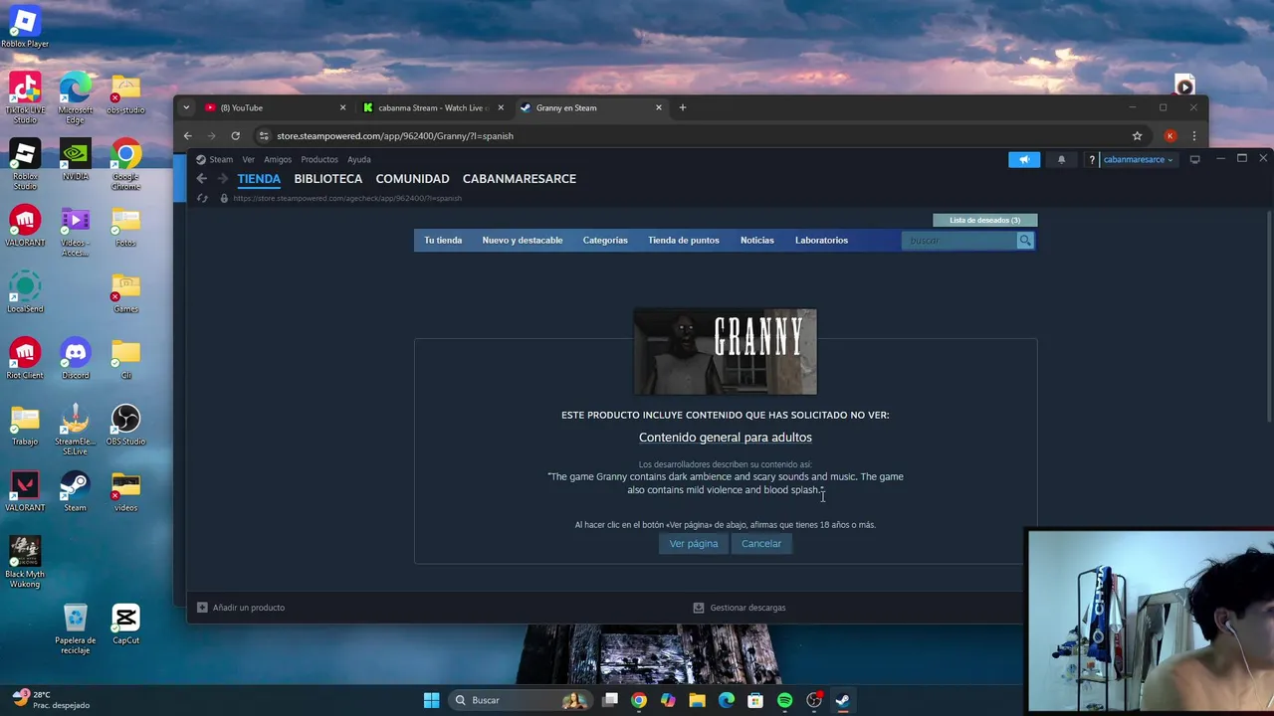The width and height of the screenshot is (1274, 716).
Task: Open Roblox Player desktop shortcut
Action: [x=25, y=27]
